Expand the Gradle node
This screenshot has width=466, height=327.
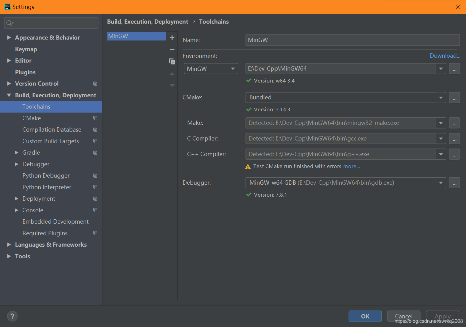coord(17,152)
